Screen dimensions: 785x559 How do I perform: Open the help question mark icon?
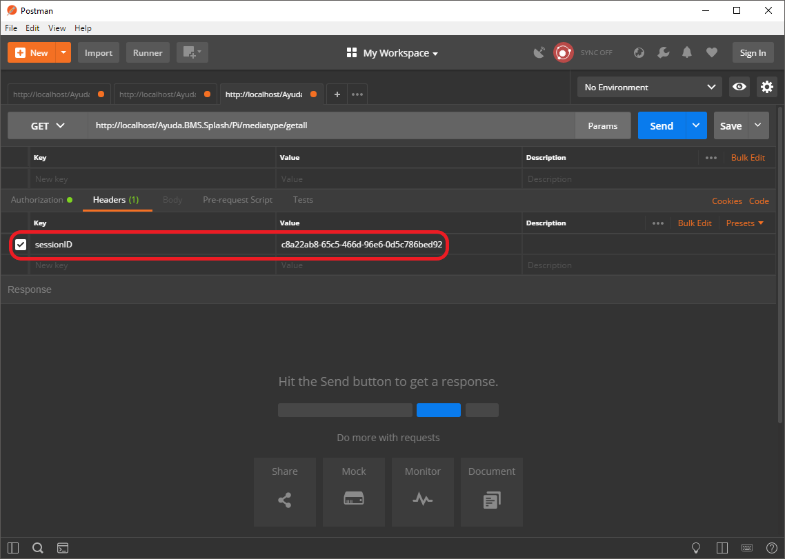pos(772,547)
